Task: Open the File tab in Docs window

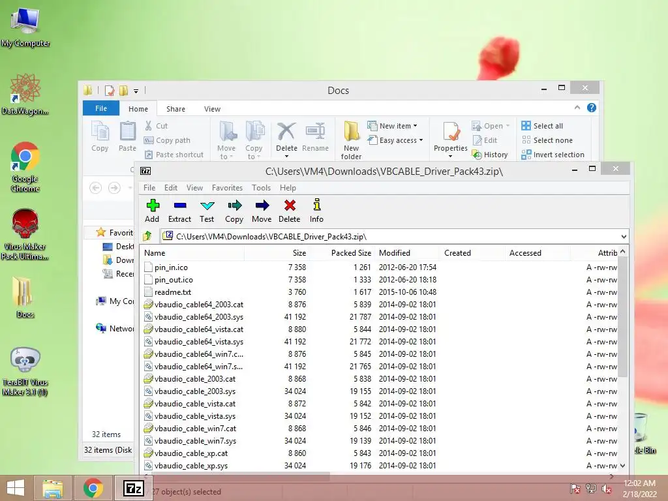Action: [101, 108]
